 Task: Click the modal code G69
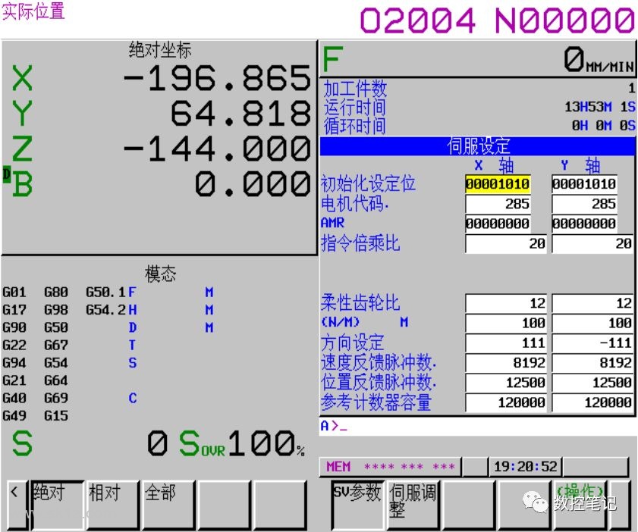[56, 398]
